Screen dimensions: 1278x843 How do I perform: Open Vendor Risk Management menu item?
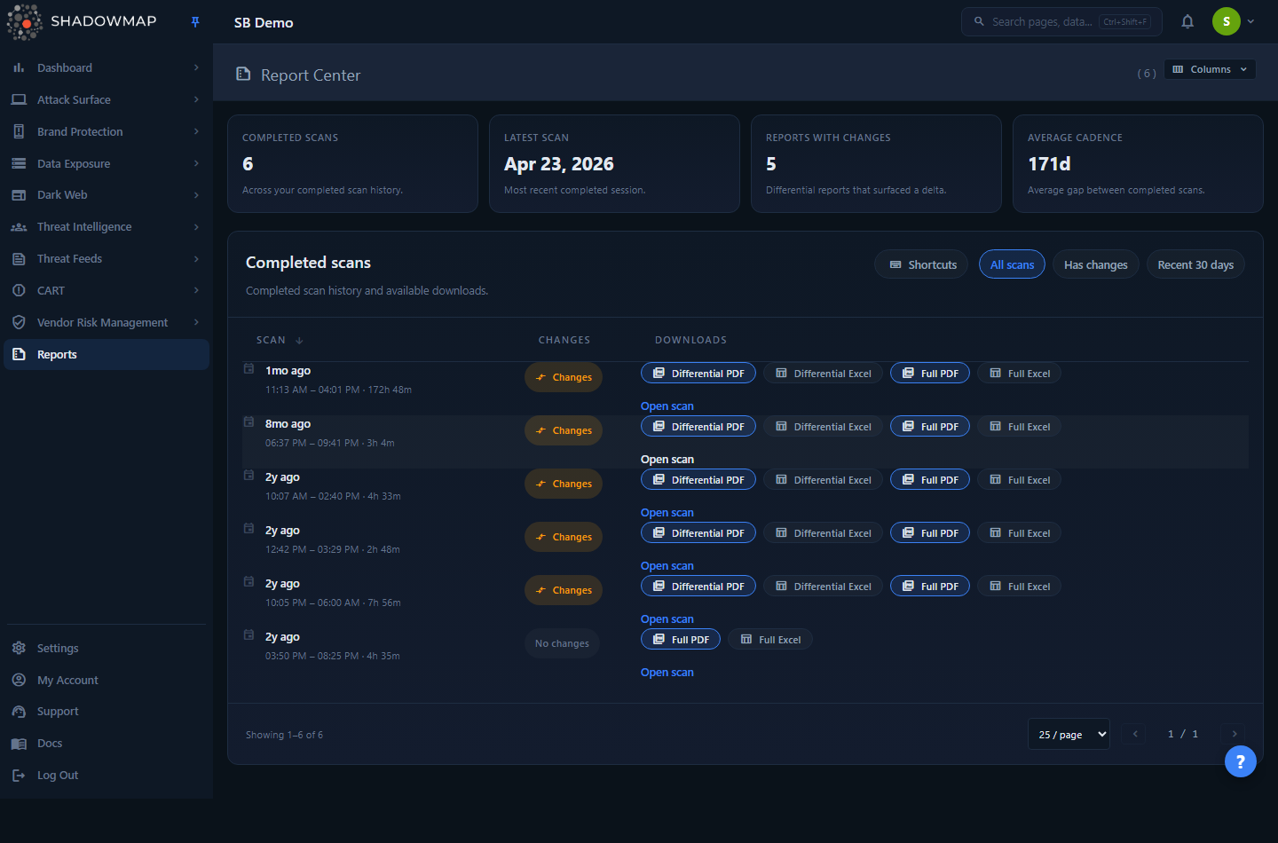106,322
